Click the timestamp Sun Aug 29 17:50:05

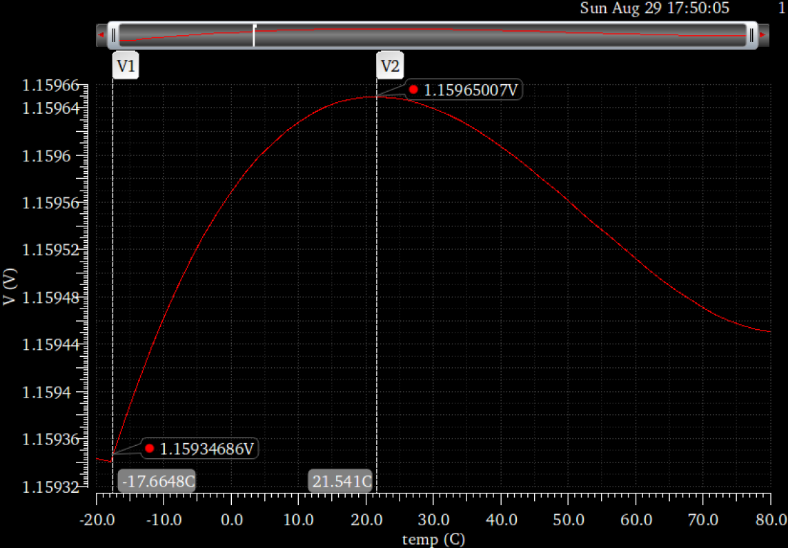pyautogui.click(x=654, y=8)
